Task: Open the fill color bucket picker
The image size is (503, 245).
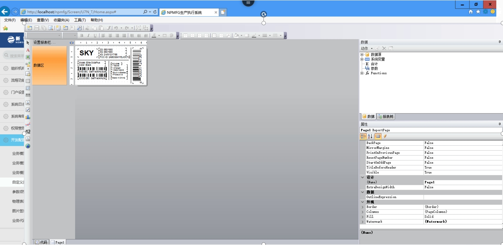Action: tap(236, 36)
